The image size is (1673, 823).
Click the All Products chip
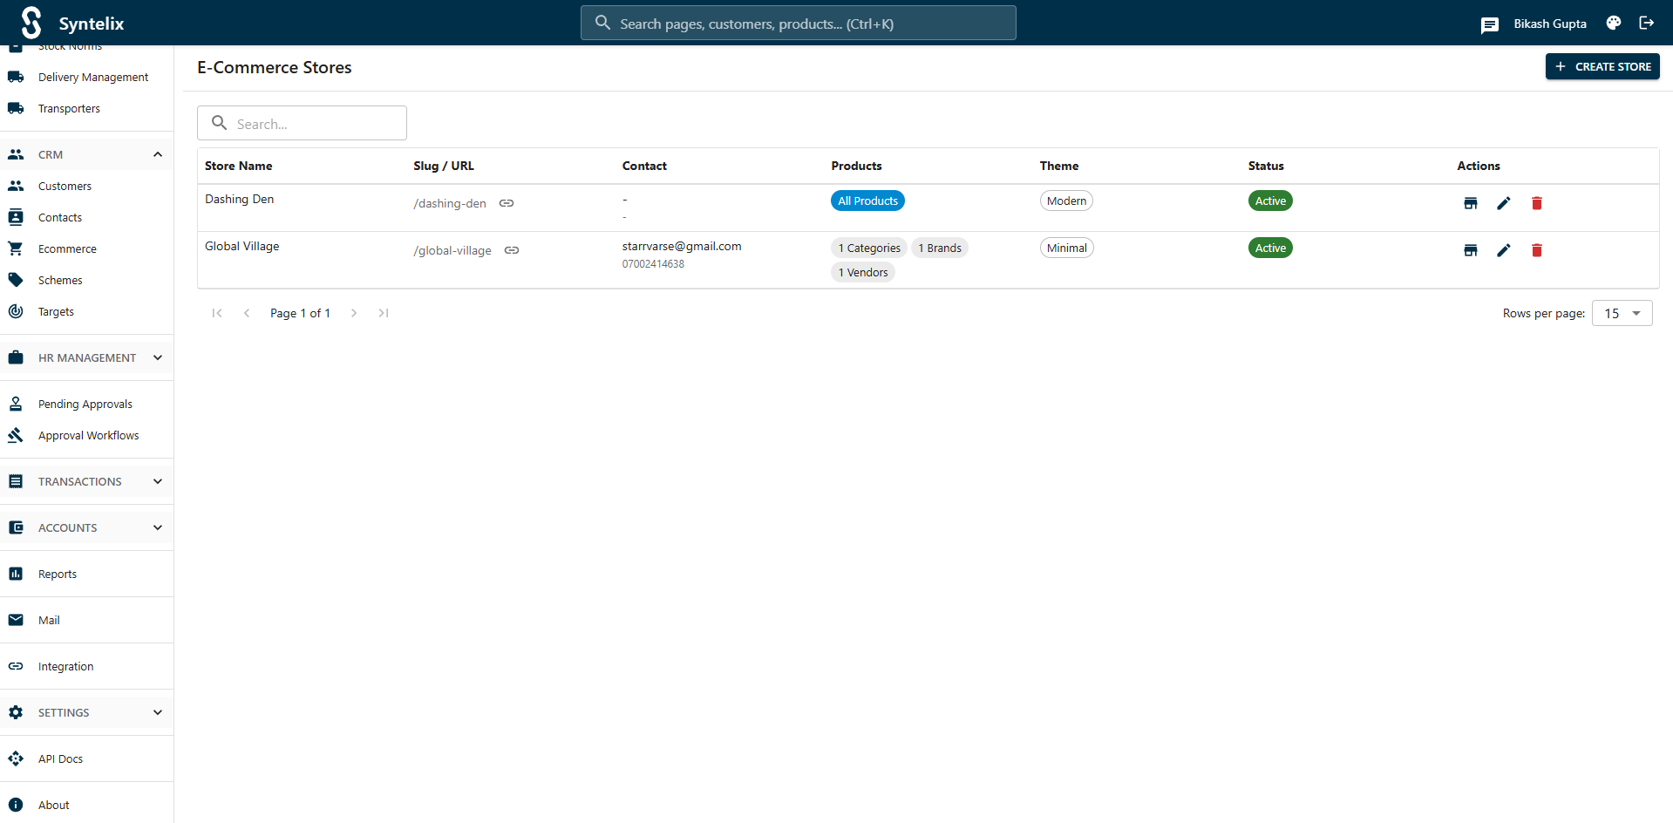[x=867, y=201]
